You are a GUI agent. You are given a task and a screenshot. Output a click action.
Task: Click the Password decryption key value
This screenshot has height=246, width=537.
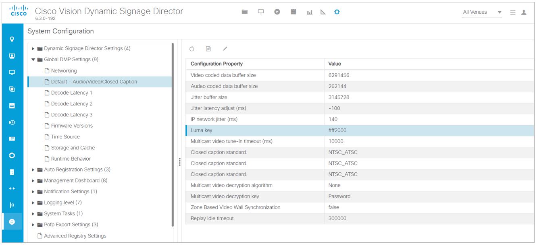[339, 196]
